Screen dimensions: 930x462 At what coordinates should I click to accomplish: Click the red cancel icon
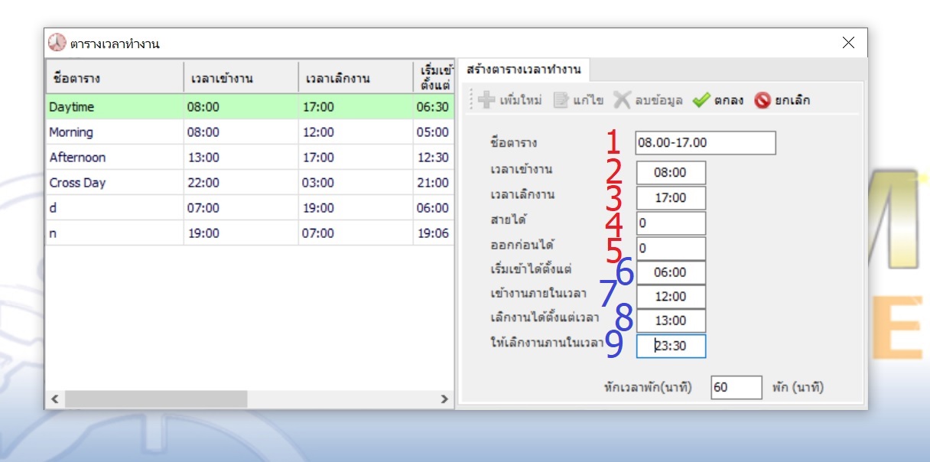(762, 100)
